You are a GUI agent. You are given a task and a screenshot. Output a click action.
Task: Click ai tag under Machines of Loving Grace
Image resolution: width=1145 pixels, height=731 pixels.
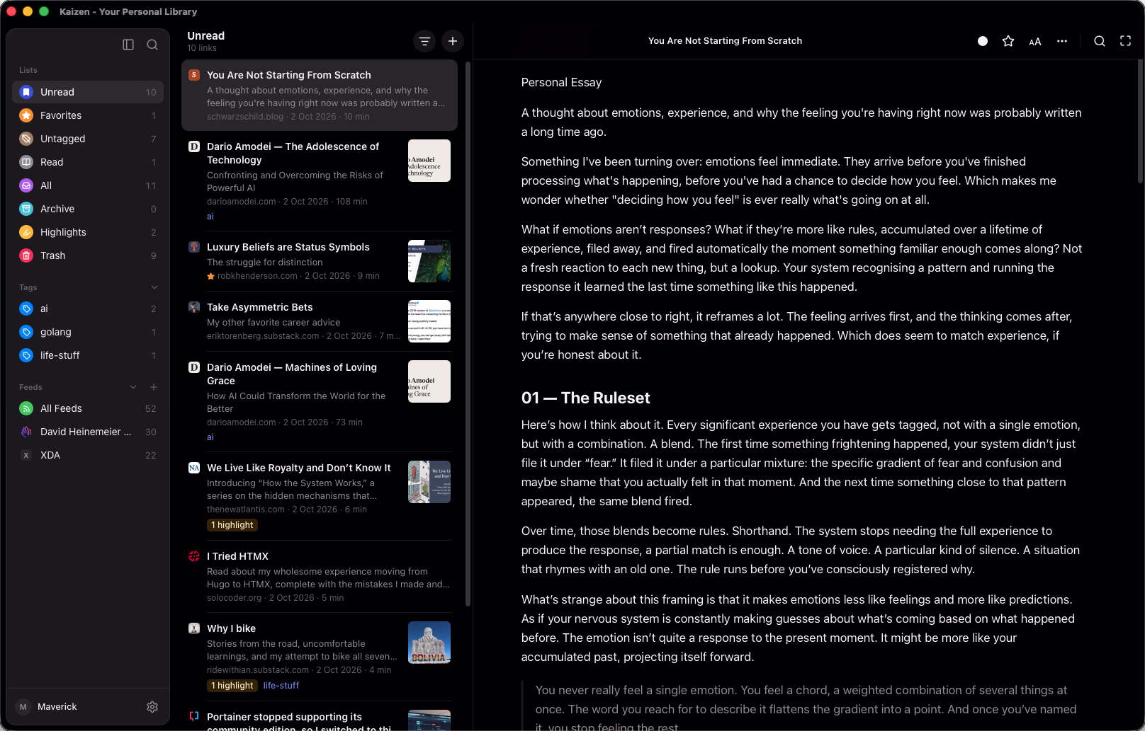coord(210,437)
